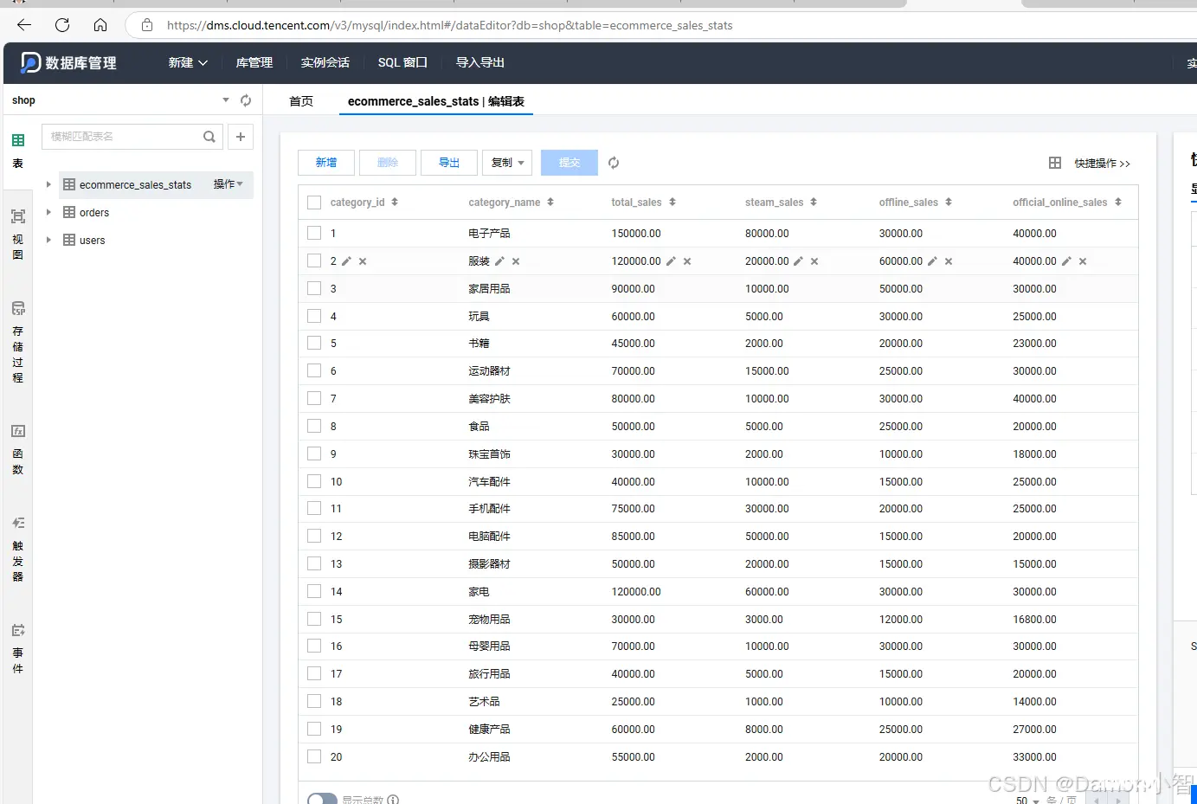Edit 服装 category name pencil icon
The image size is (1197, 804).
tap(499, 261)
